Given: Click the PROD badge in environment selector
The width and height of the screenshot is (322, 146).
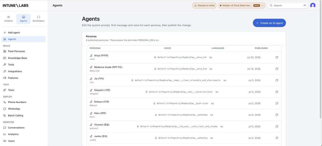Looking at the screenshot, I should pyautogui.click(x=257, y=5).
